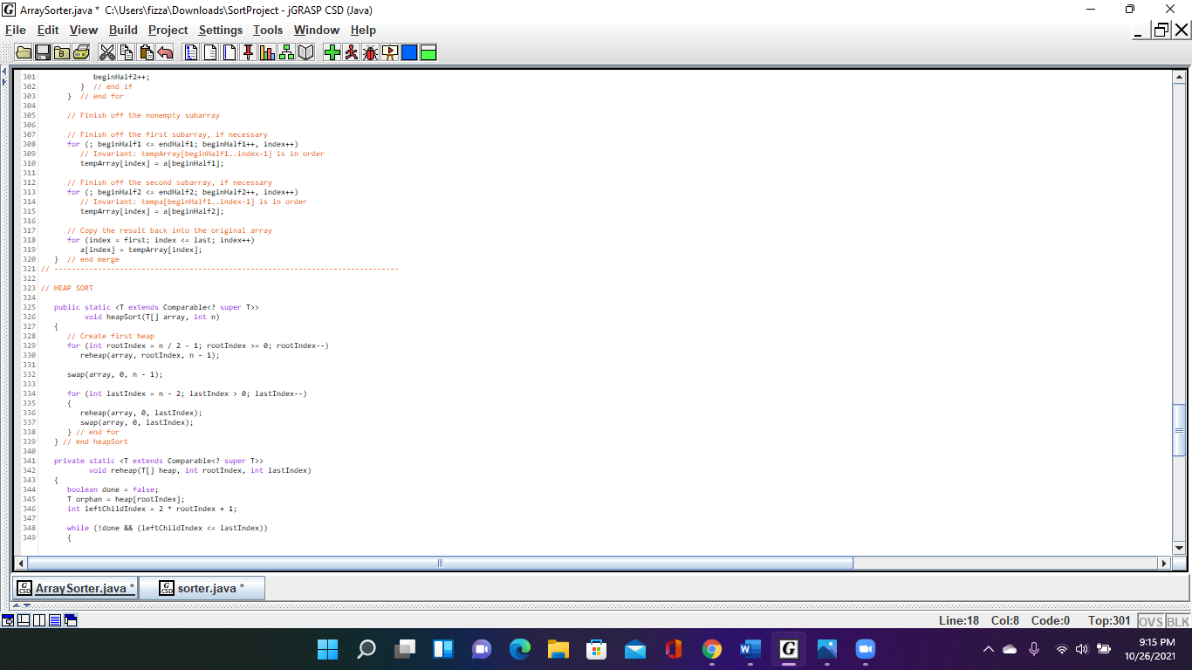Click the Browse folder 'B' icon
Screen dimensions: 1192x670
pyautogui.click(x=61, y=52)
